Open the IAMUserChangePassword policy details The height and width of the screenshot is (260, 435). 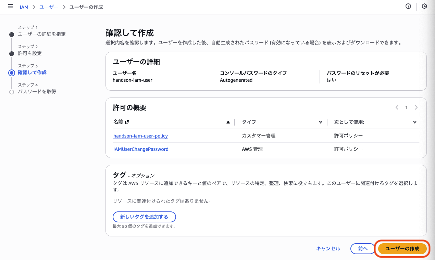[x=141, y=149]
